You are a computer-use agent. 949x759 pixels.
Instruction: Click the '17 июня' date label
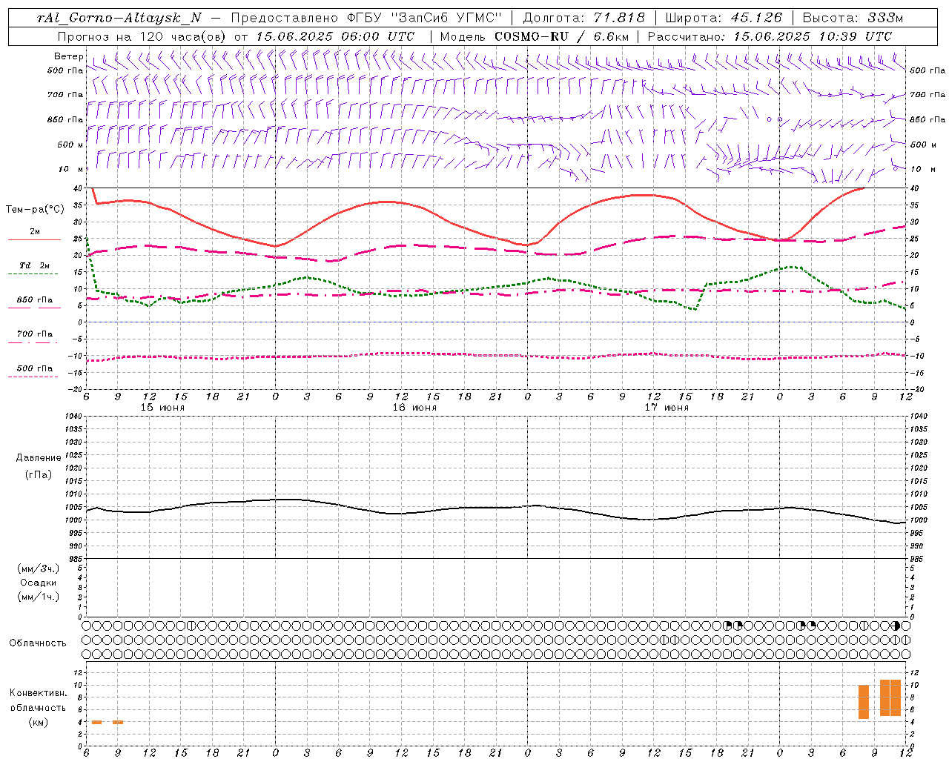[667, 408]
